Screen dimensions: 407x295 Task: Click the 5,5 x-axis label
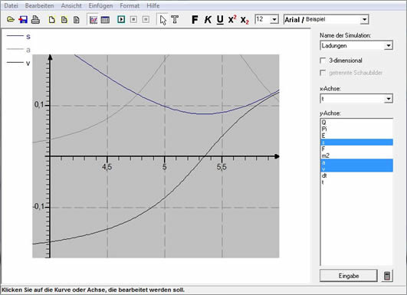[x=222, y=167]
